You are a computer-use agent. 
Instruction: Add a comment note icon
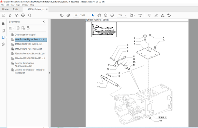(150, 15)
